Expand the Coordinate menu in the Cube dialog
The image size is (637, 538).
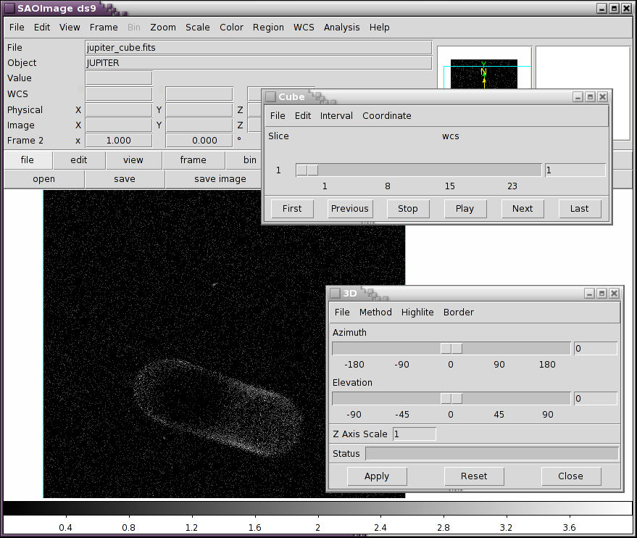pos(386,115)
